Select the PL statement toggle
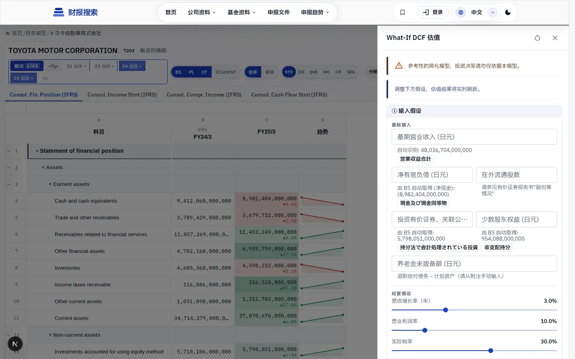575x359 pixels. click(192, 72)
